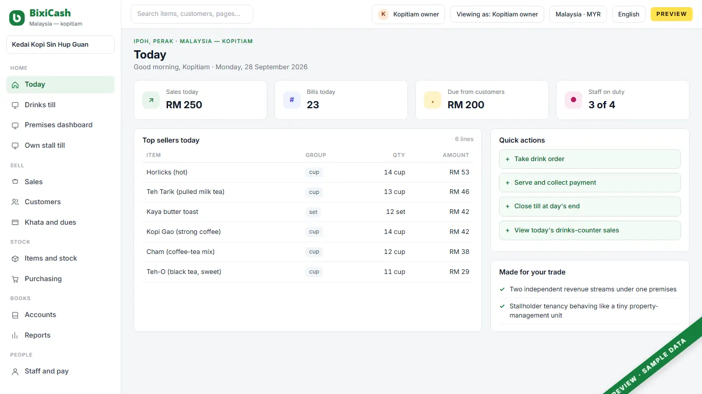Click Serve and collect payment action

(590, 183)
